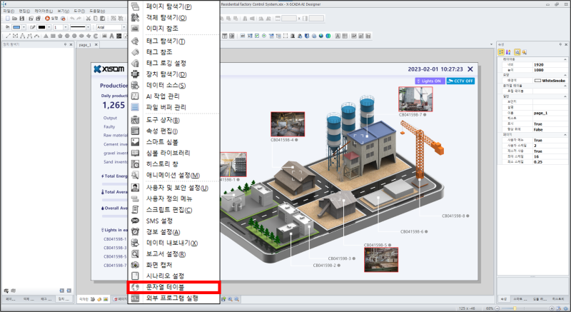Open the line thickness dropdown
The height and width of the screenshot is (312, 571).
point(66,27)
